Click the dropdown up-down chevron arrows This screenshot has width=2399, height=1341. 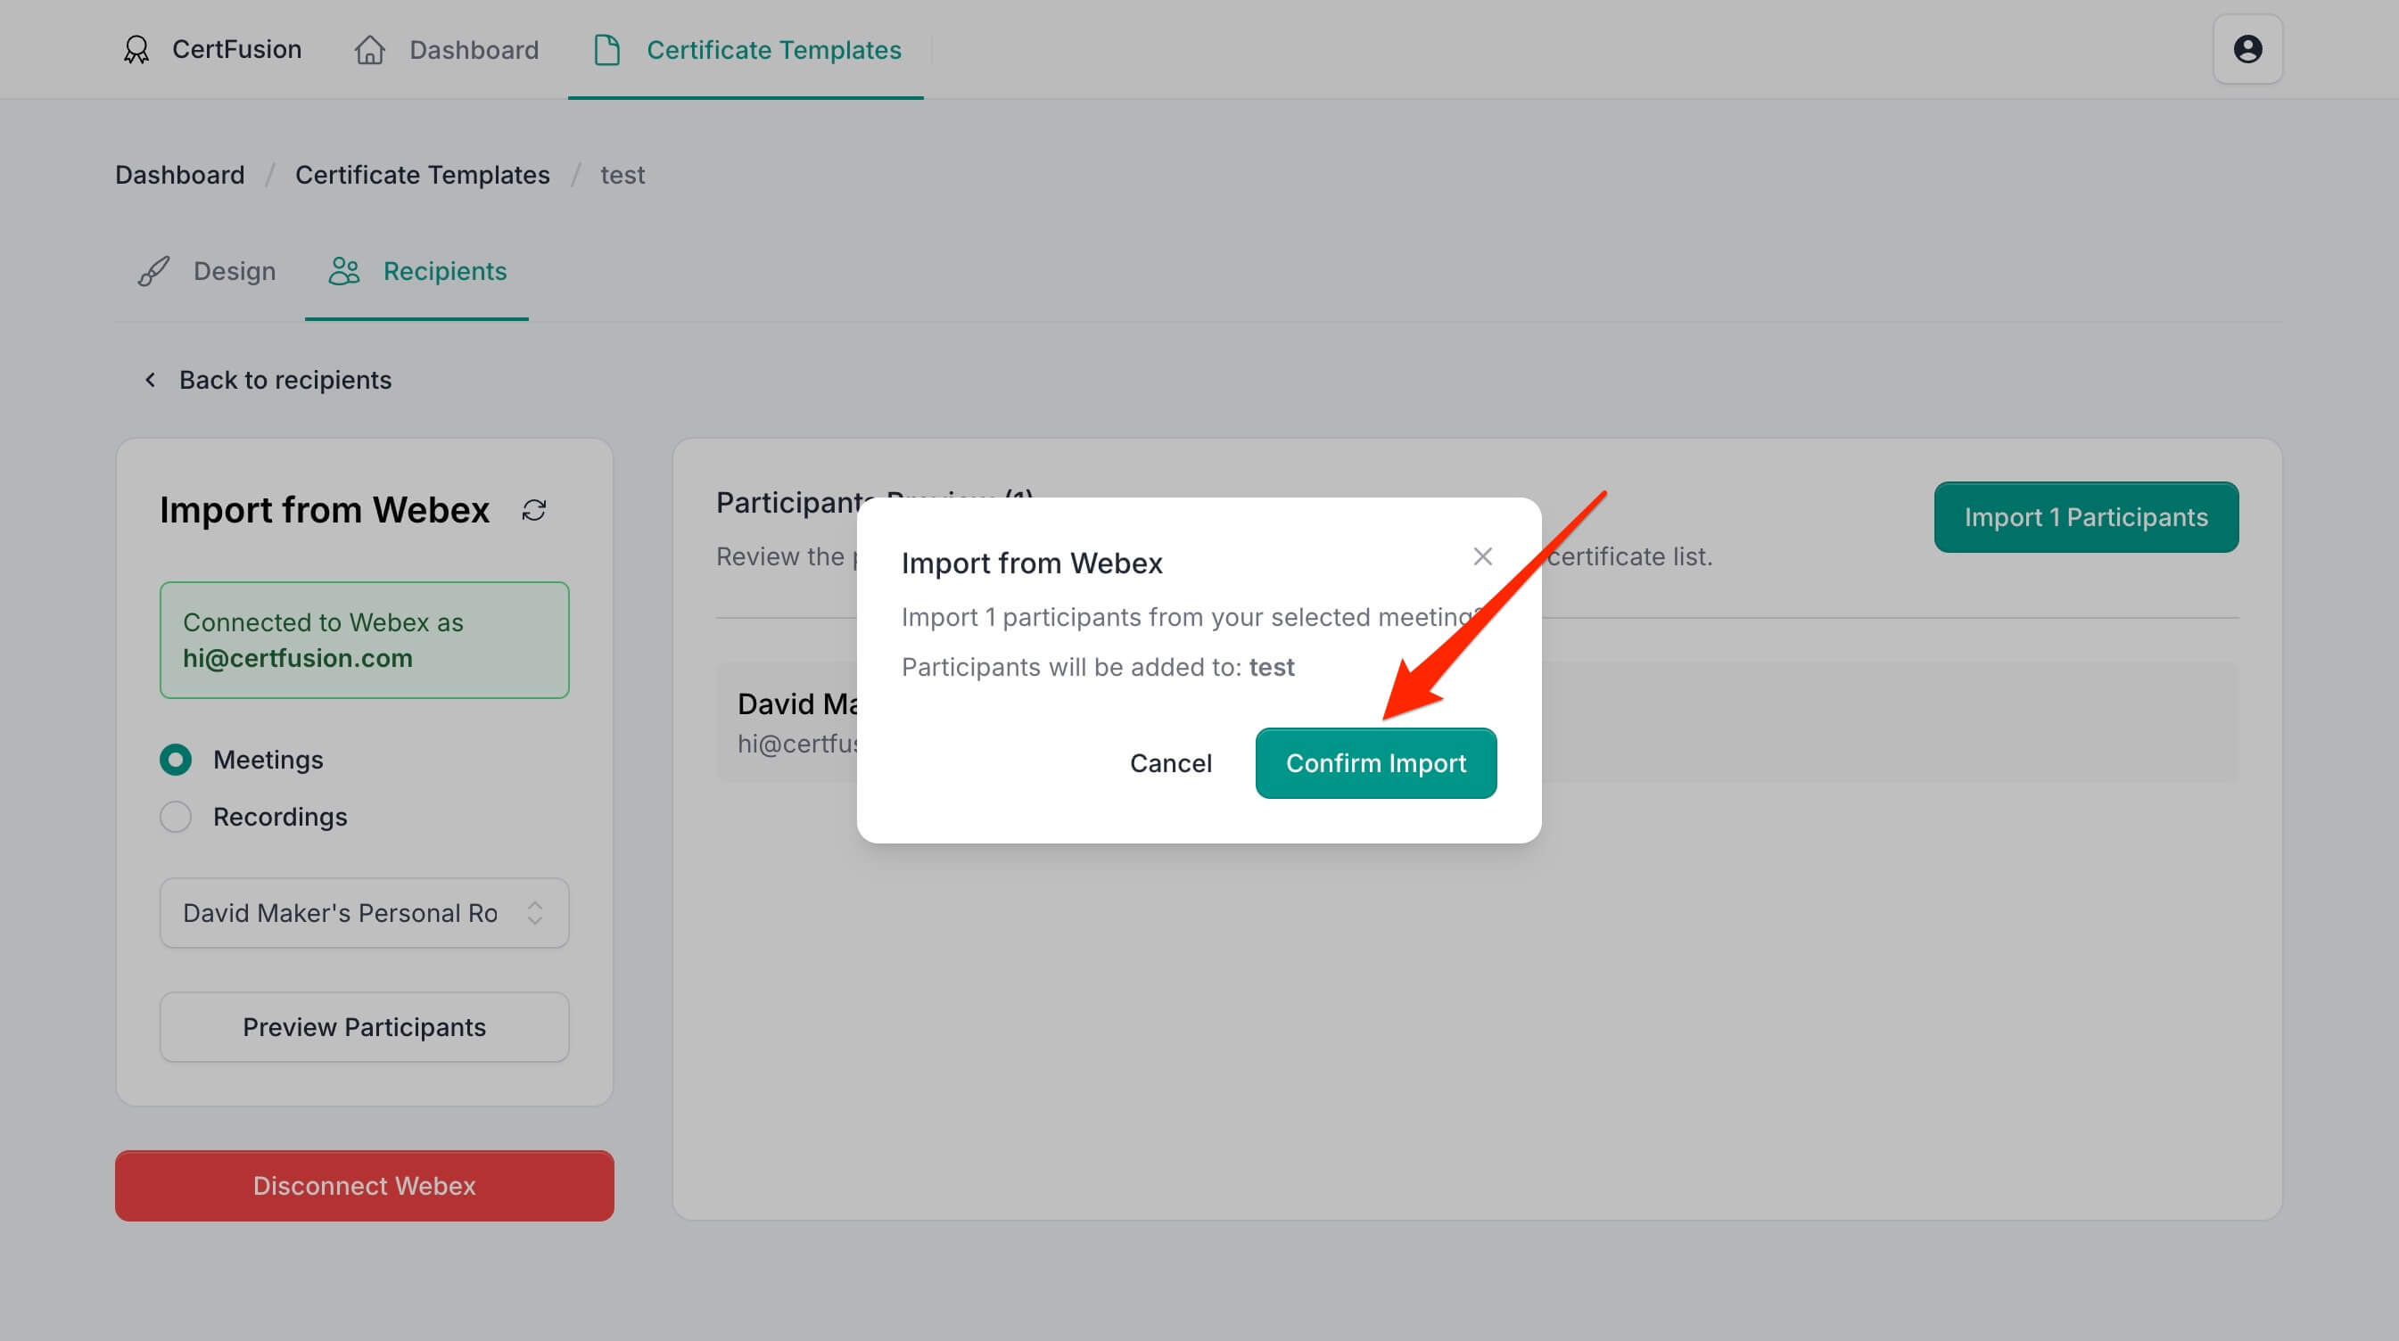[x=534, y=913]
